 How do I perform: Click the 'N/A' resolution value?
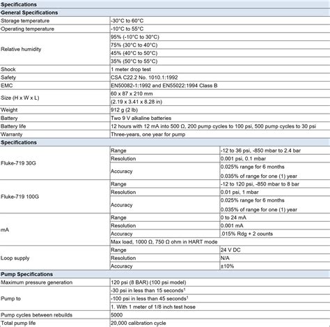pos(225,258)
